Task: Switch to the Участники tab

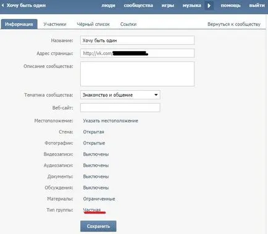Action: (55, 24)
